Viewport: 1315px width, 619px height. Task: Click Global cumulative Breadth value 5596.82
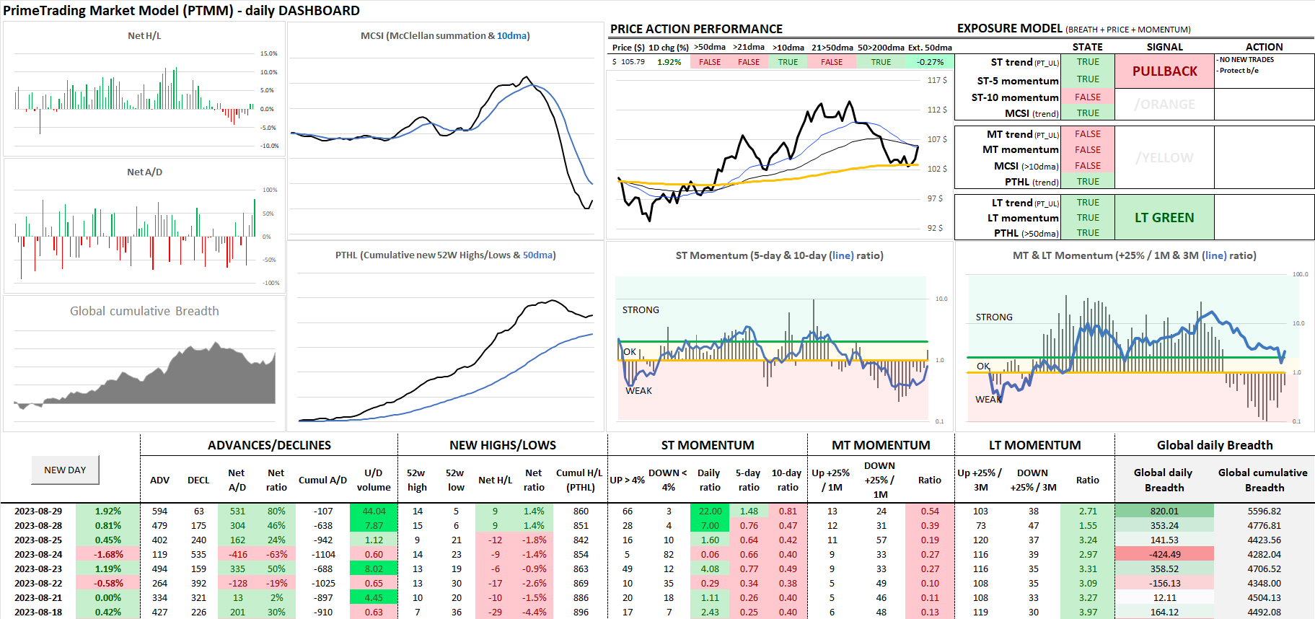[x=1264, y=511]
